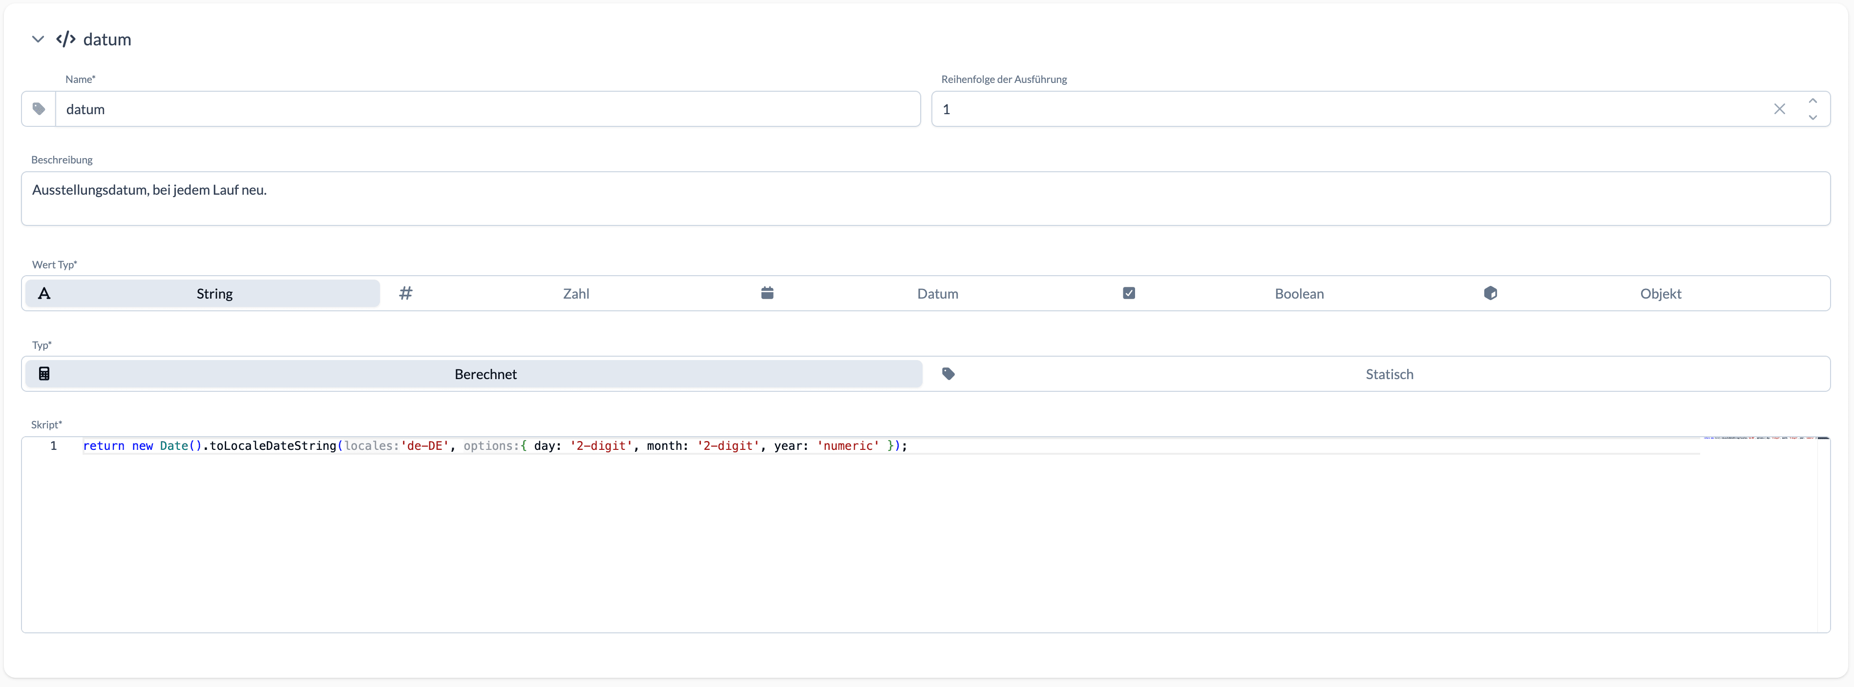Image resolution: width=1854 pixels, height=687 pixels.
Task: Select the Datum value type
Action: [926, 294]
